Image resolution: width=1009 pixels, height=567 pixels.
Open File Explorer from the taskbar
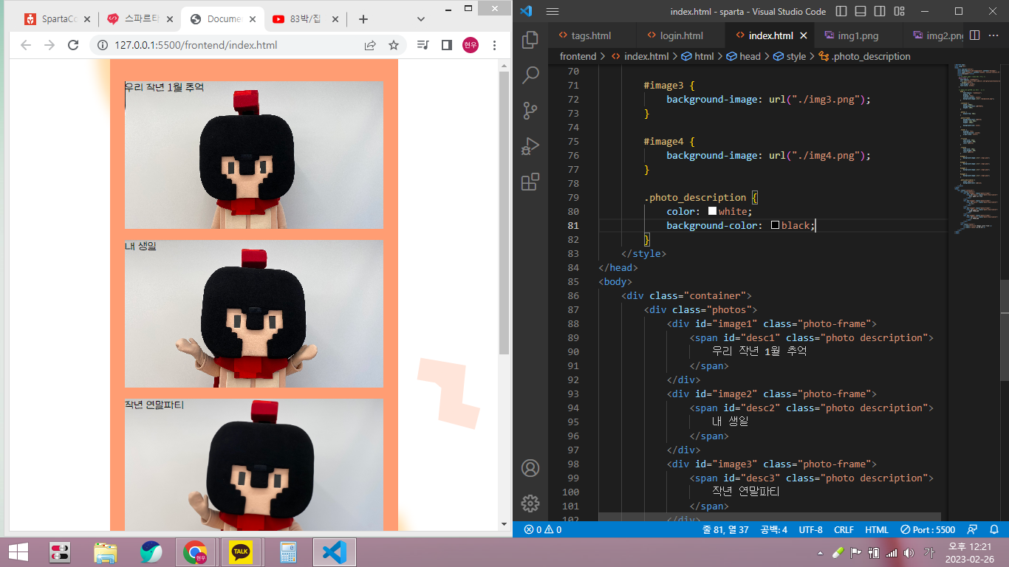pyautogui.click(x=106, y=552)
